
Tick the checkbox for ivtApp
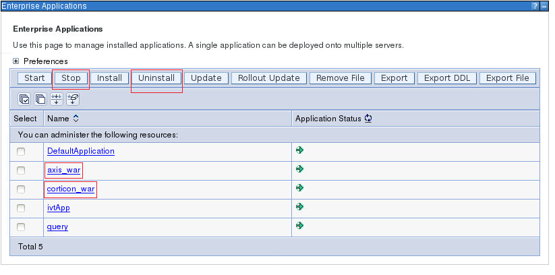pos(21,208)
